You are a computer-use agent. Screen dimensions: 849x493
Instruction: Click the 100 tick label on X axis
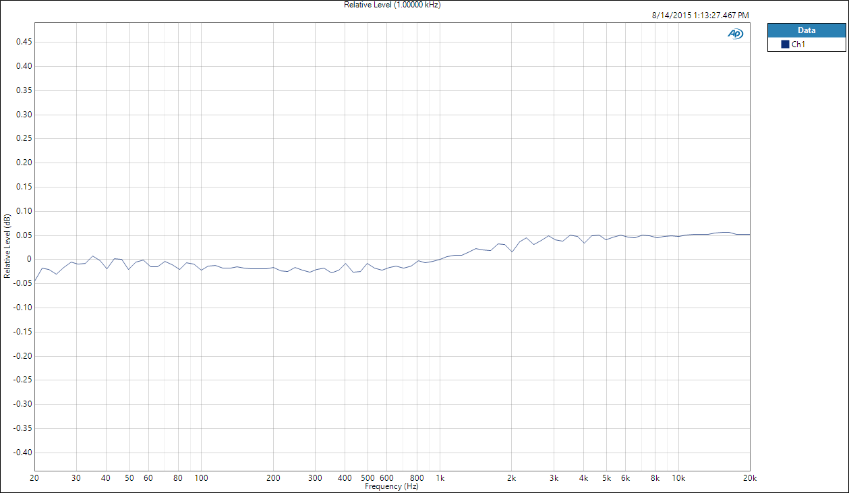point(202,478)
